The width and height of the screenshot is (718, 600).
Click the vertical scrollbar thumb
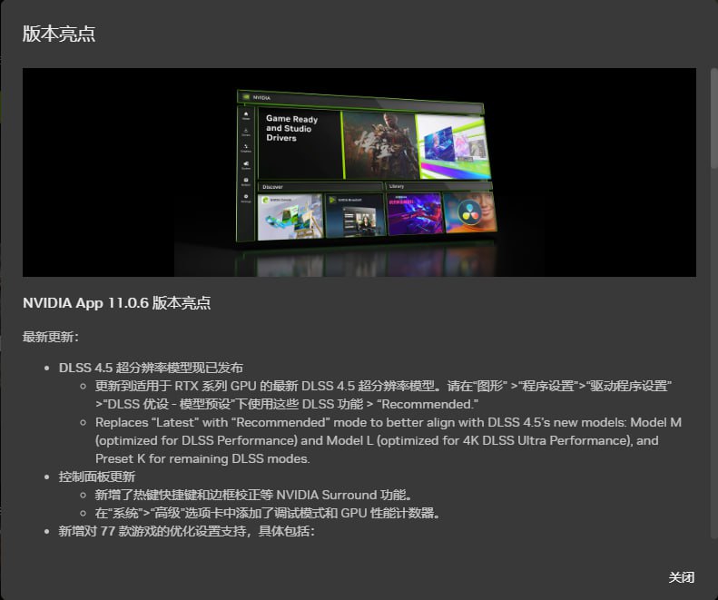point(713,118)
